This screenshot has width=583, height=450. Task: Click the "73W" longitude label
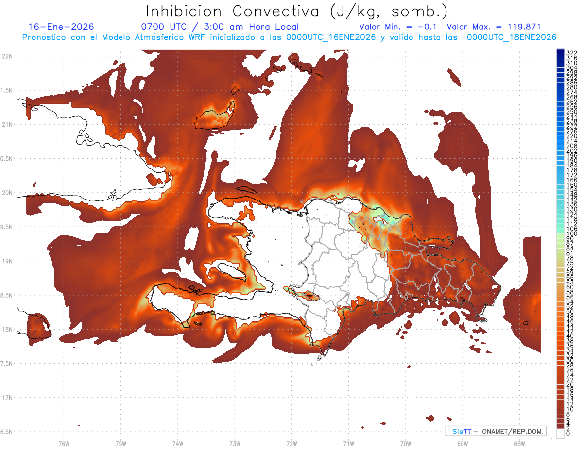point(235,443)
